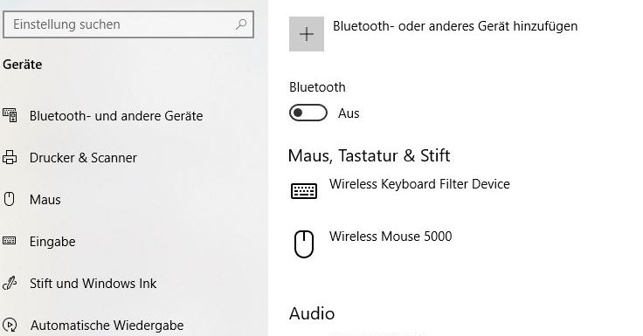Go to Eingabe settings

[52, 242]
